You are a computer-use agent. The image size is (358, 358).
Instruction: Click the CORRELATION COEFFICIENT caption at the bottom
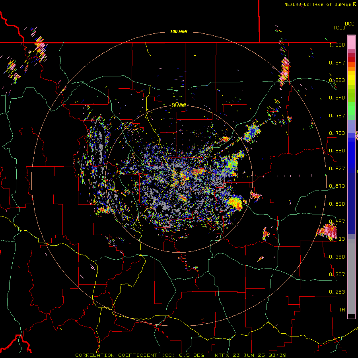[x=125, y=355]
